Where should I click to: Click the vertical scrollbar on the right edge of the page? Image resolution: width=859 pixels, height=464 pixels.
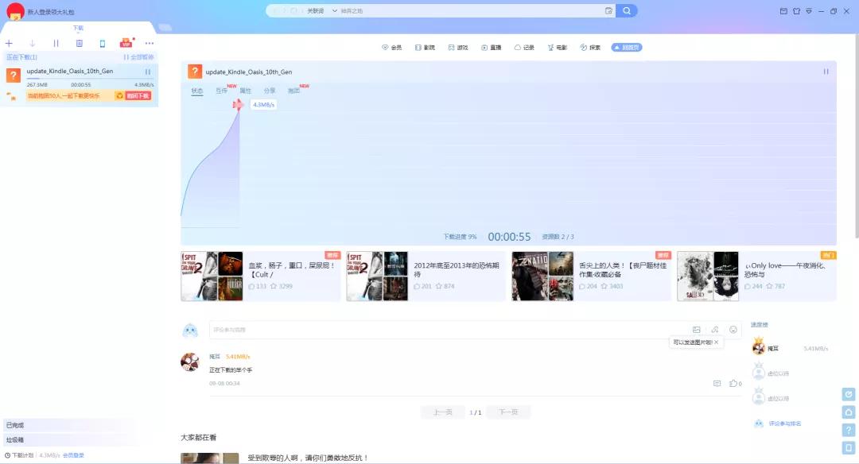[x=857, y=136]
